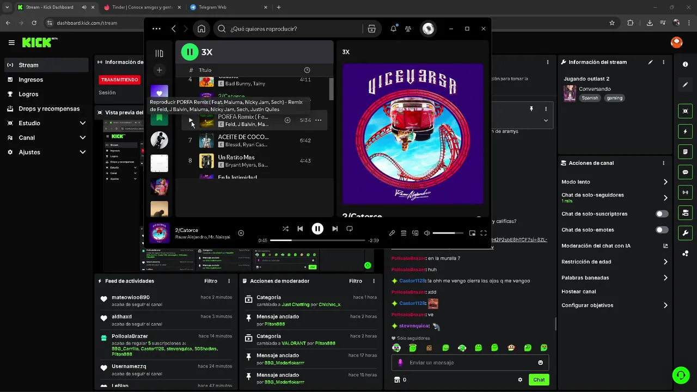Skip to next track in Spotify

coord(335,229)
